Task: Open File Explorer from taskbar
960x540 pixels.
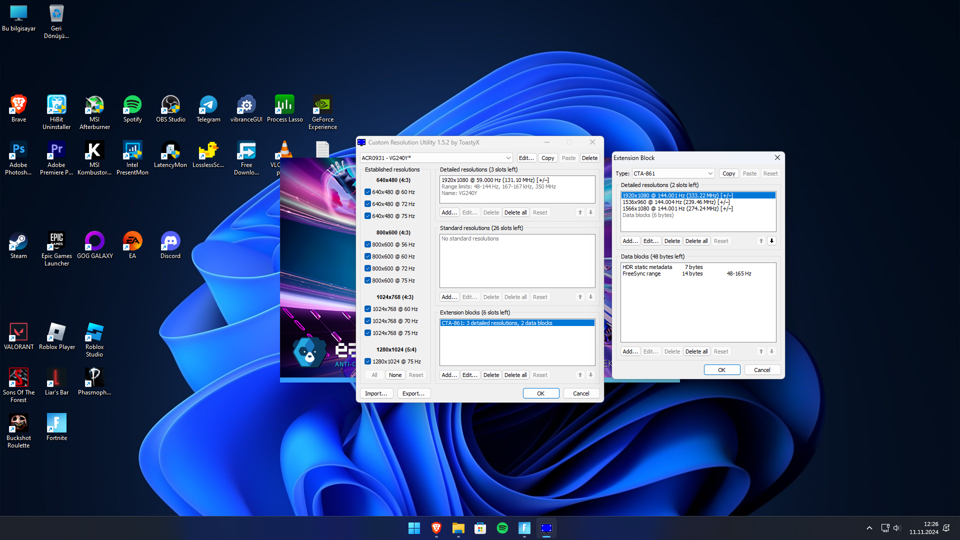Action: [458, 528]
